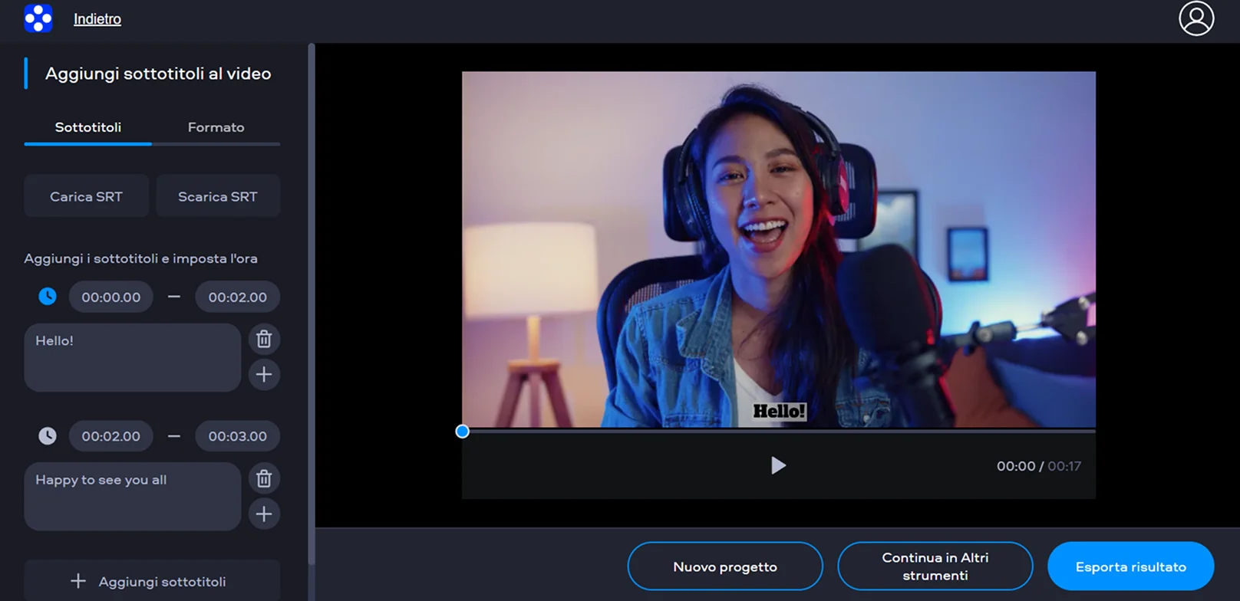The height and width of the screenshot is (601, 1240).
Task: Add subtitle after "Hello!" using plus icon
Action: (x=264, y=374)
